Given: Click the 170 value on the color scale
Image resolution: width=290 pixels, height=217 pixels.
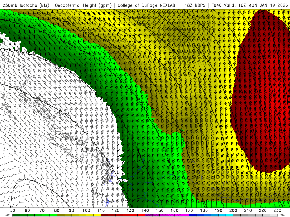Looking at the screenshot, I should (x=189, y=210).
